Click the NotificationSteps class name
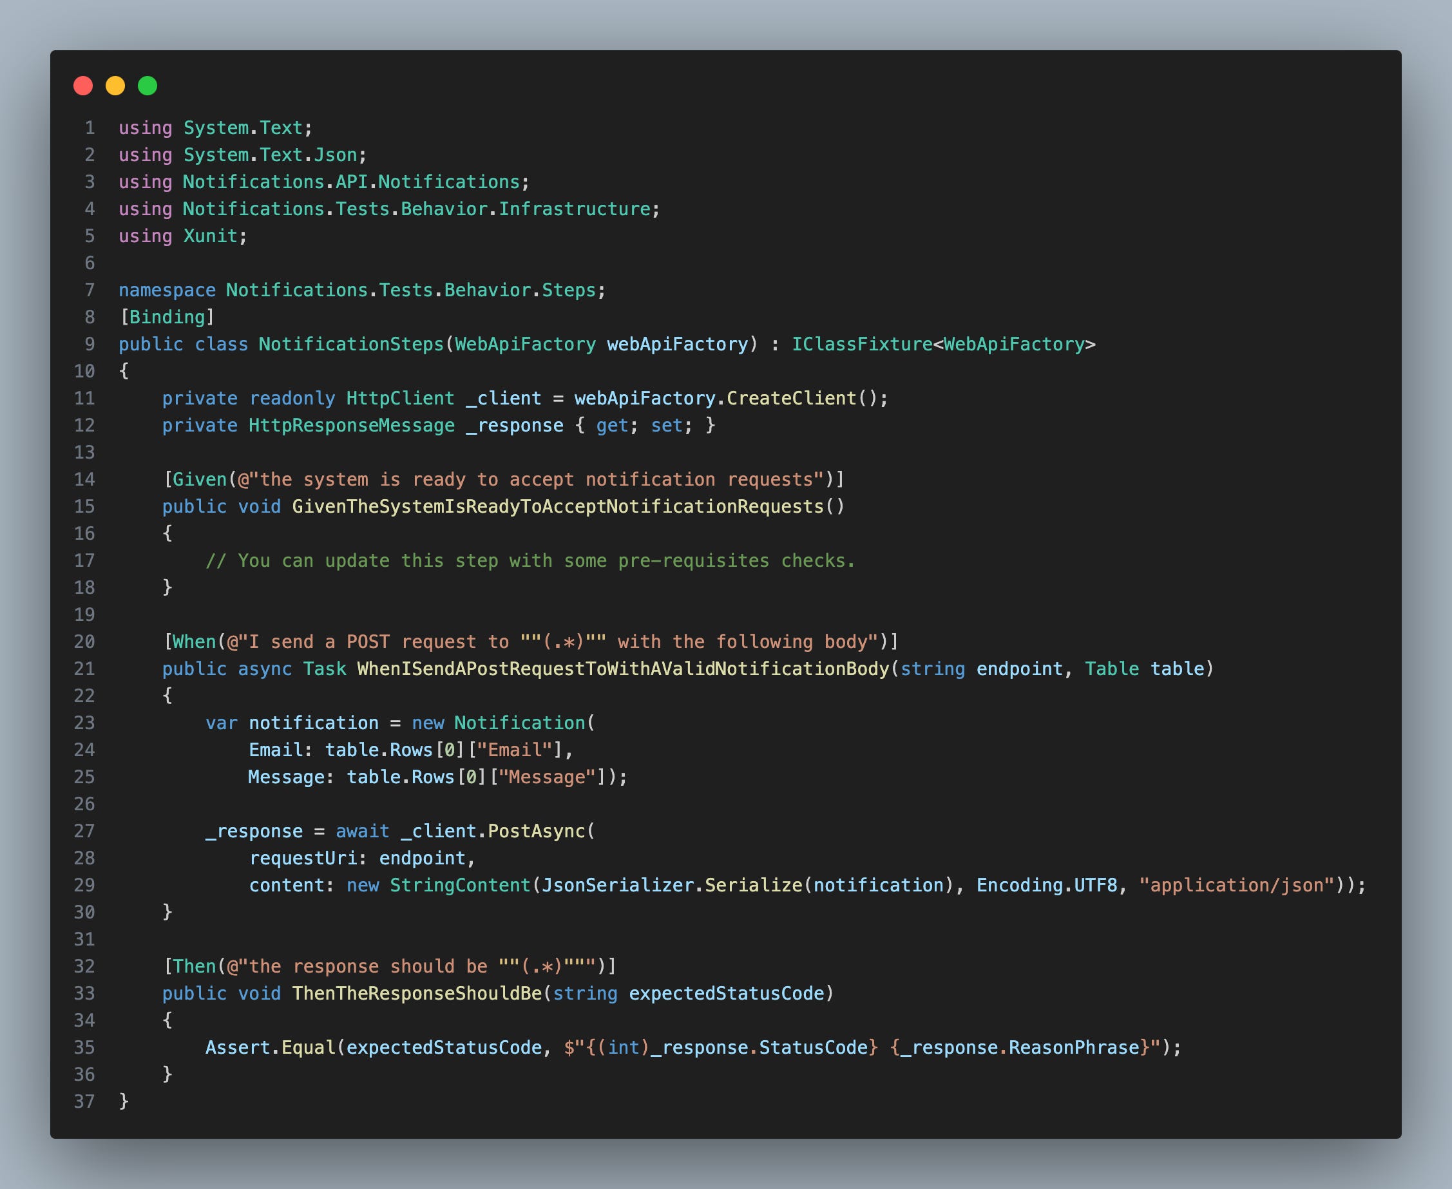 coord(350,344)
